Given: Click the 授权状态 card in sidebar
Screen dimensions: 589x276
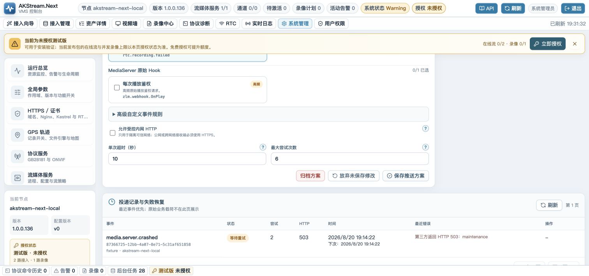Looking at the screenshot, I should pyautogui.click(x=50, y=253).
